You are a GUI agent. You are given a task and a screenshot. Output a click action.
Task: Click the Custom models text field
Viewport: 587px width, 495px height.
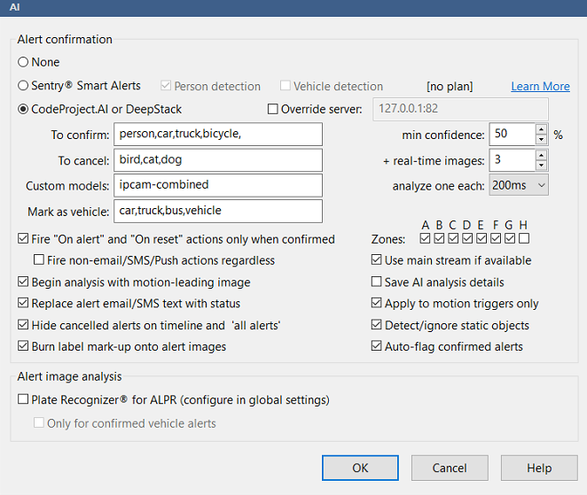click(218, 185)
